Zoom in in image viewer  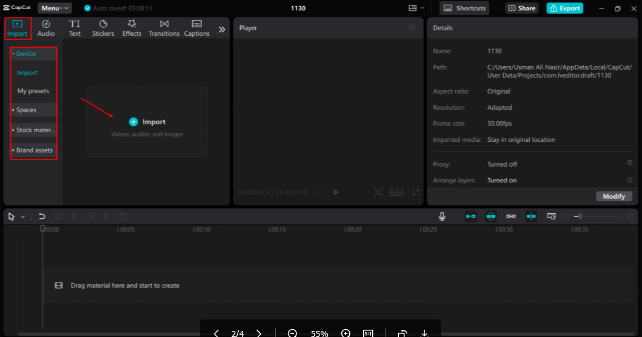[x=346, y=333]
